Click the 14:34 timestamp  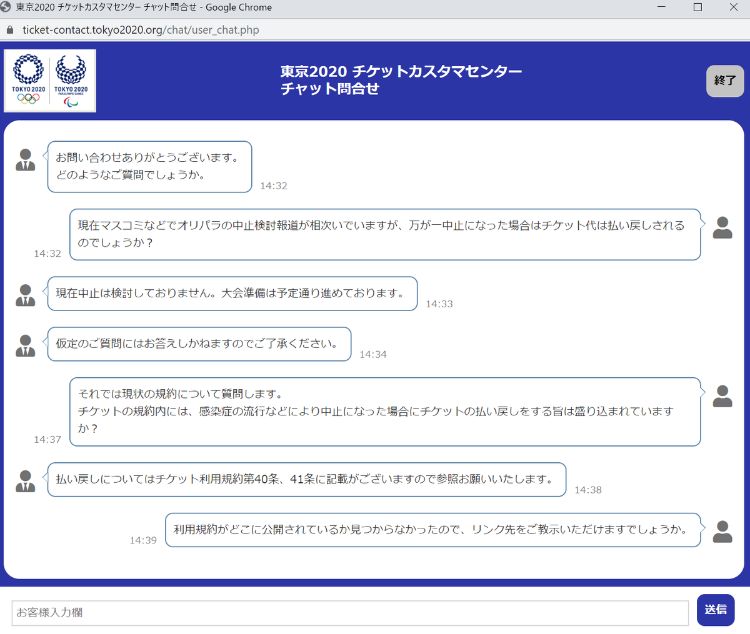[373, 355]
